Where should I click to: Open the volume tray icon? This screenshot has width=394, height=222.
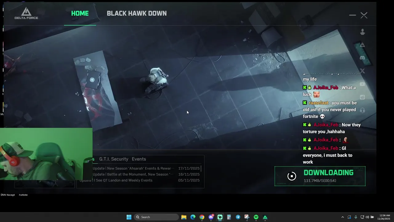click(x=367, y=217)
